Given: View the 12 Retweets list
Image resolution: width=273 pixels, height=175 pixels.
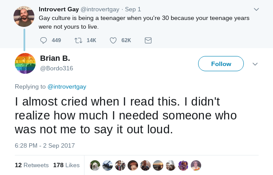Looking at the screenshot, I should [x=32, y=165].
